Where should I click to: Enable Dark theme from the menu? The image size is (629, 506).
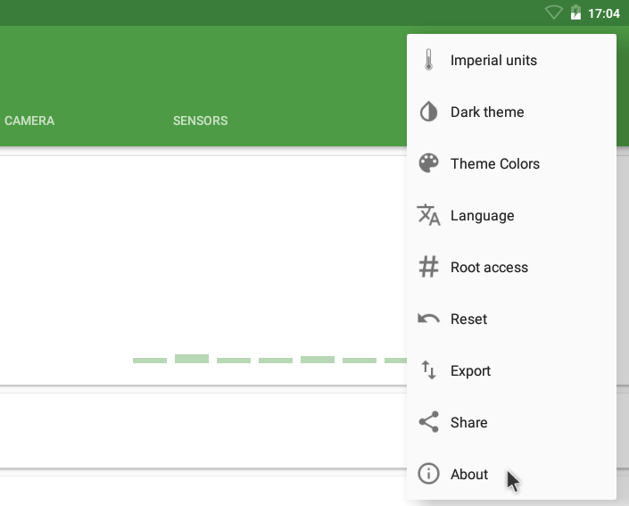(x=511, y=112)
